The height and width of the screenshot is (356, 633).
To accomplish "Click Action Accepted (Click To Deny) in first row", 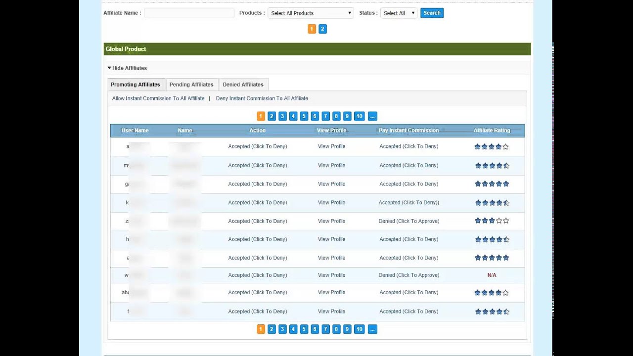I will (x=258, y=146).
